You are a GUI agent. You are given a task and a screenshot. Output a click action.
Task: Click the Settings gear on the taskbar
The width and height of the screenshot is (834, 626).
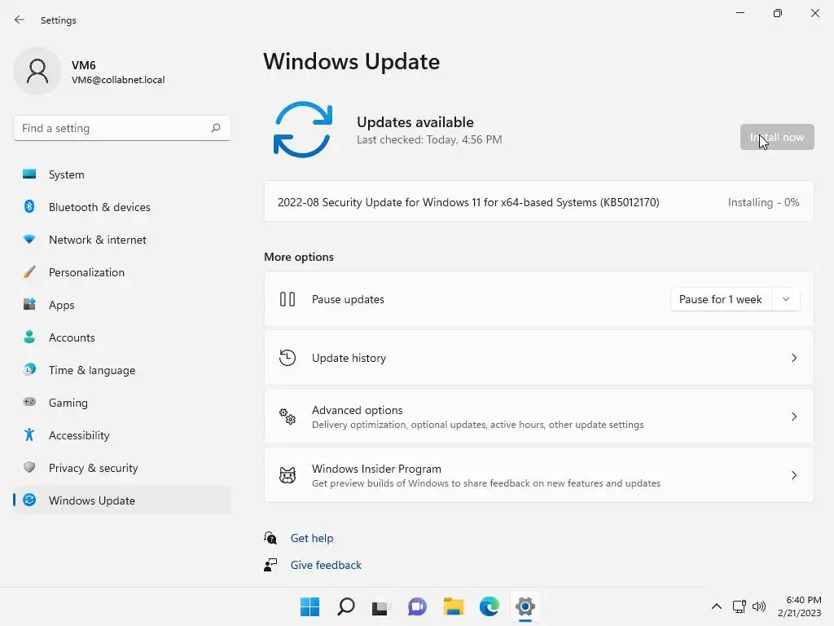(525, 606)
